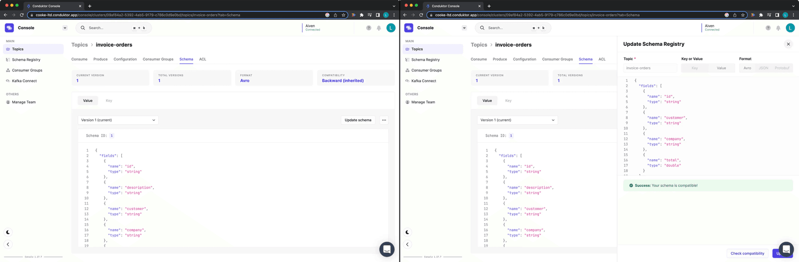Open the Console dropdown arrow in left window

tap(65, 28)
